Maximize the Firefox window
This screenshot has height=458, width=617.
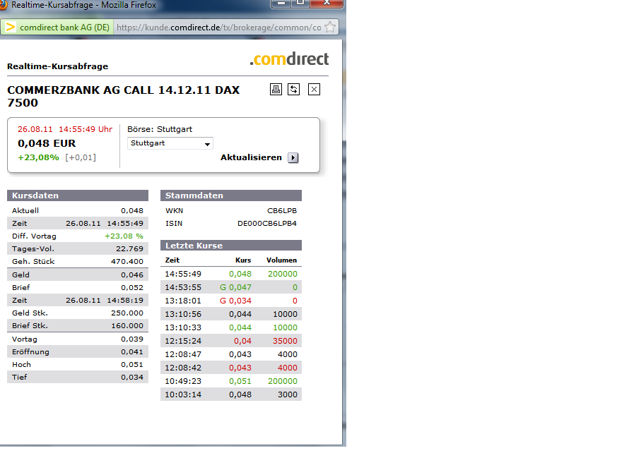300,4
